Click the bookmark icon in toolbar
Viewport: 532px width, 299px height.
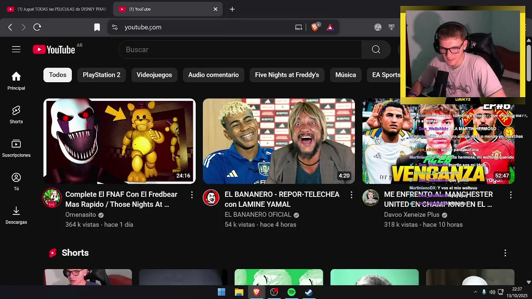97,27
